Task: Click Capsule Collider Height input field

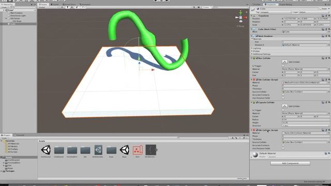Action: [306, 122]
